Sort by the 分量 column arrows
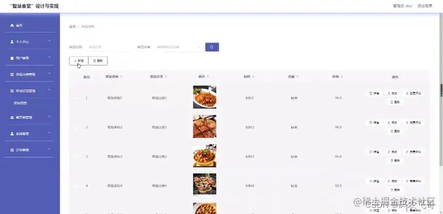Image resolution: width=443 pixels, height=214 pixels. 298,77
